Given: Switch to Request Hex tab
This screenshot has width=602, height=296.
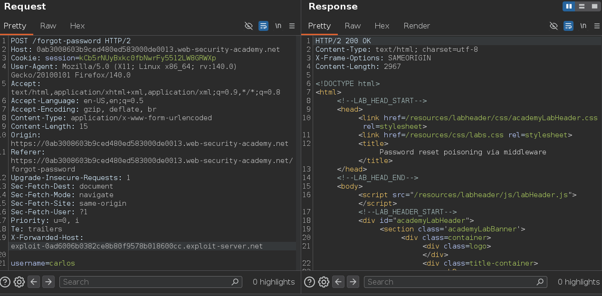Looking at the screenshot, I should [77, 26].
